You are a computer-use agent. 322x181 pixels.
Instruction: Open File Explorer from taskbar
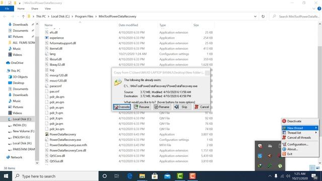click(142, 176)
